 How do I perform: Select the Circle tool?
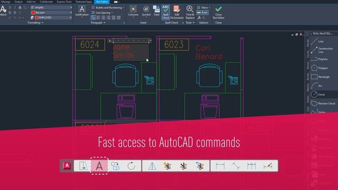click(x=318, y=94)
